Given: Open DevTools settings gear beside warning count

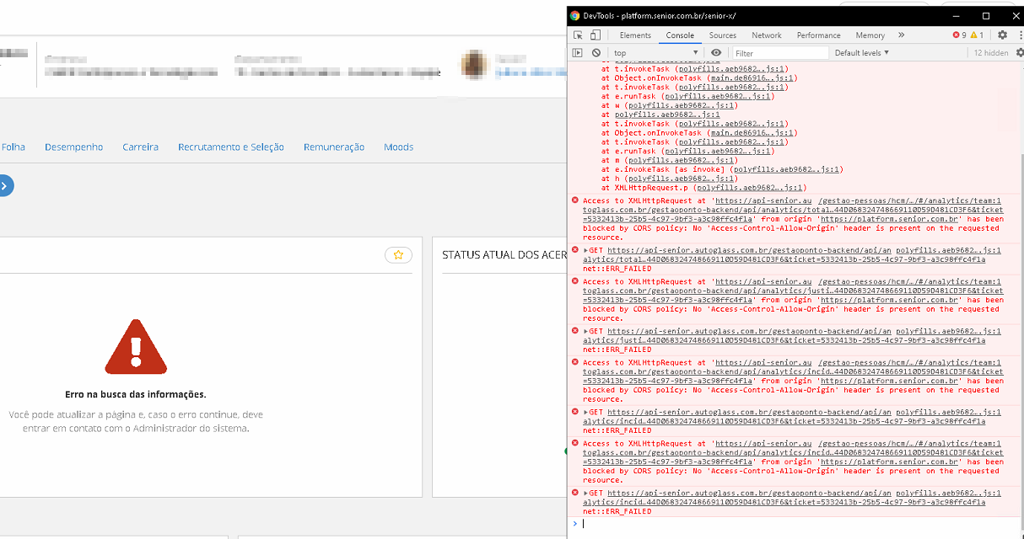Looking at the screenshot, I should [1002, 35].
